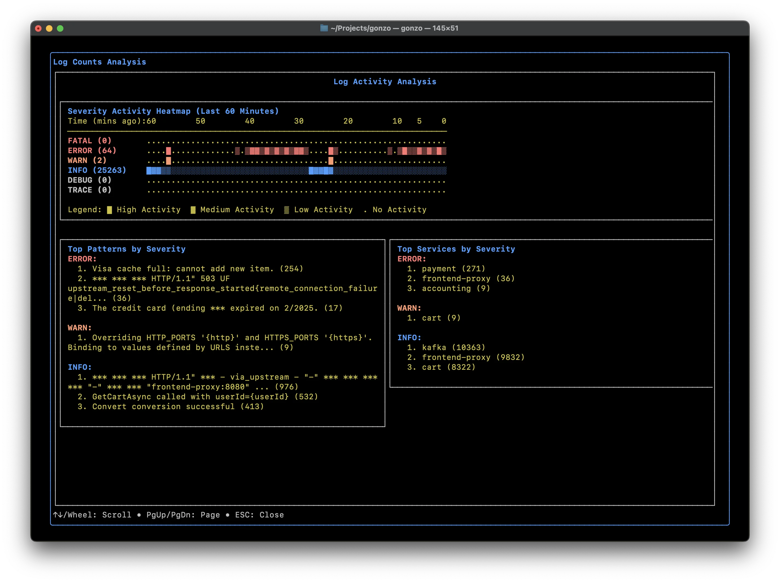Click the payment (271) service entry
This screenshot has height=582, width=780.
click(453, 269)
